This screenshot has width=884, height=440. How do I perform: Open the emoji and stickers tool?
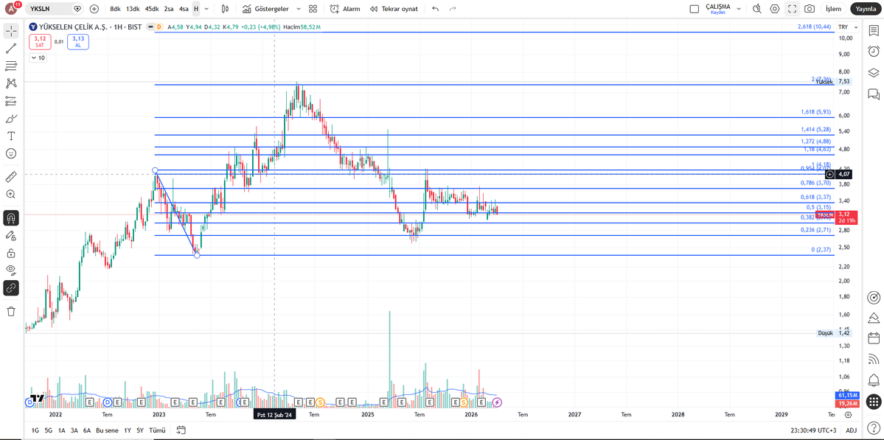point(11,153)
